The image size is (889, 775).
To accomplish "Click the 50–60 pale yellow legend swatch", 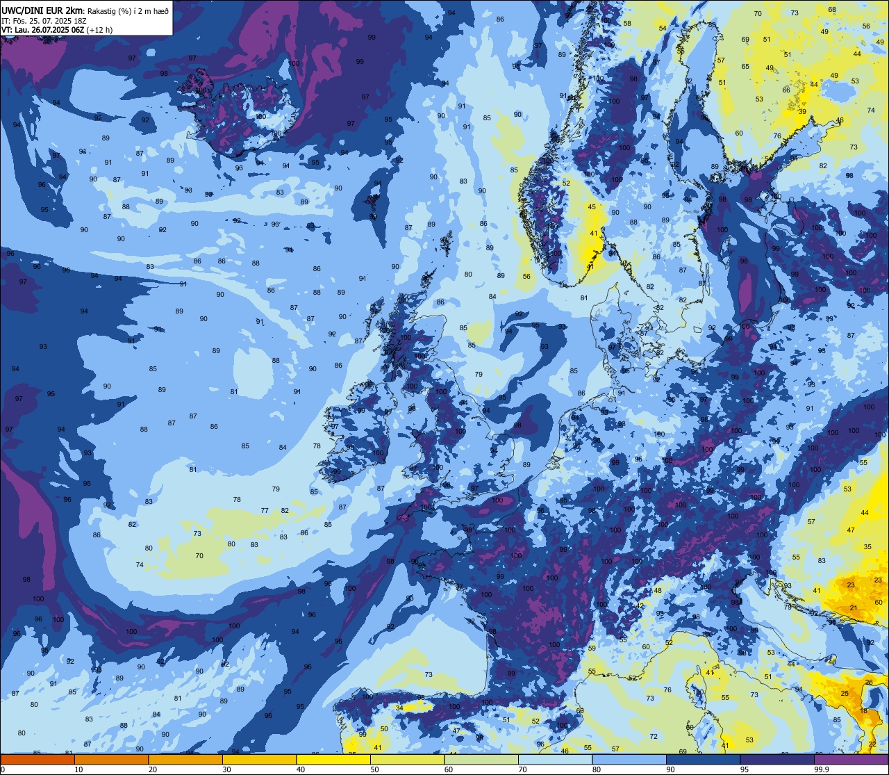I will (x=407, y=760).
